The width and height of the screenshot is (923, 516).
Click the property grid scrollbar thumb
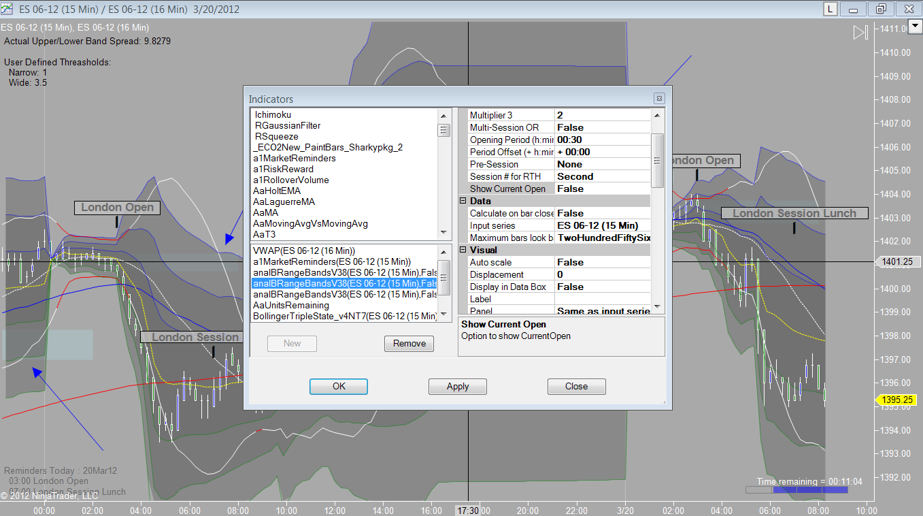[658, 160]
